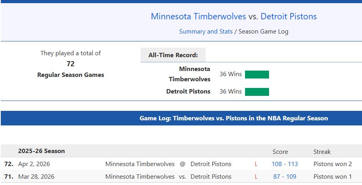Open the 108 - 113 score link
Viewport: 362px width, 185px height.
tap(285, 164)
